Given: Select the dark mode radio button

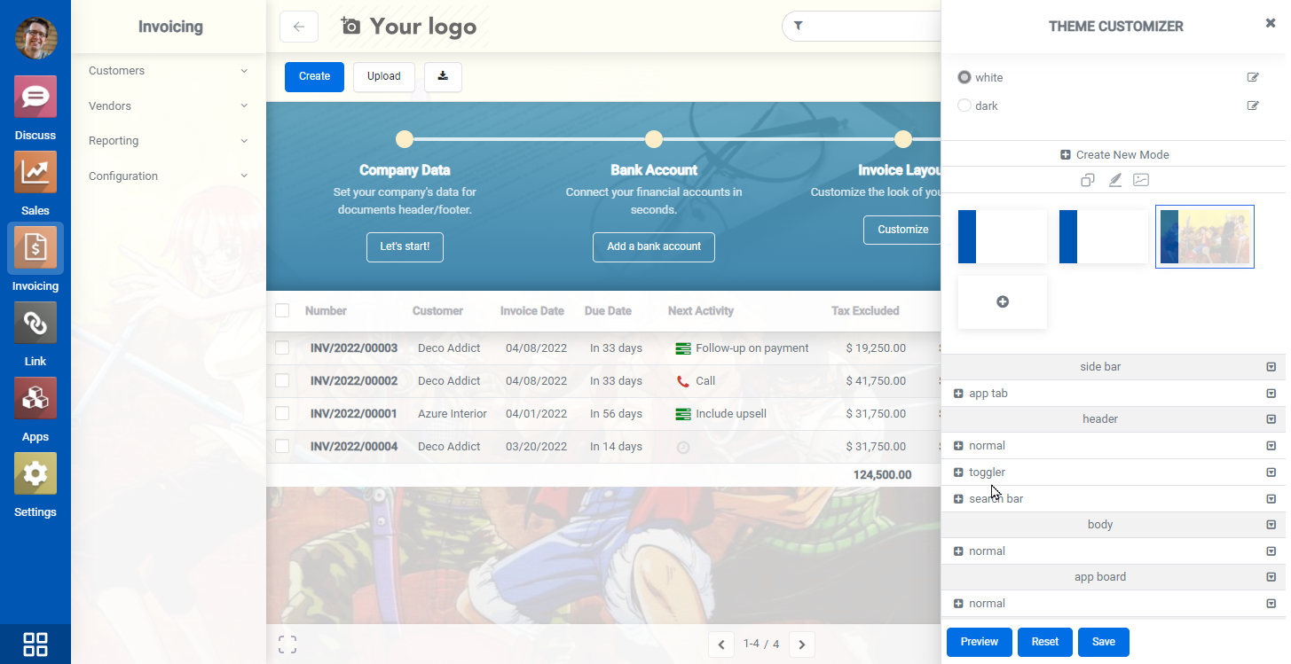Looking at the screenshot, I should coord(964,105).
